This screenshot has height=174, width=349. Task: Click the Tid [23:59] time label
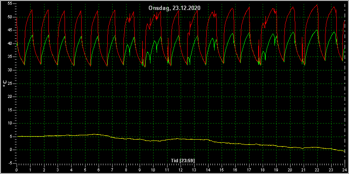(183, 161)
